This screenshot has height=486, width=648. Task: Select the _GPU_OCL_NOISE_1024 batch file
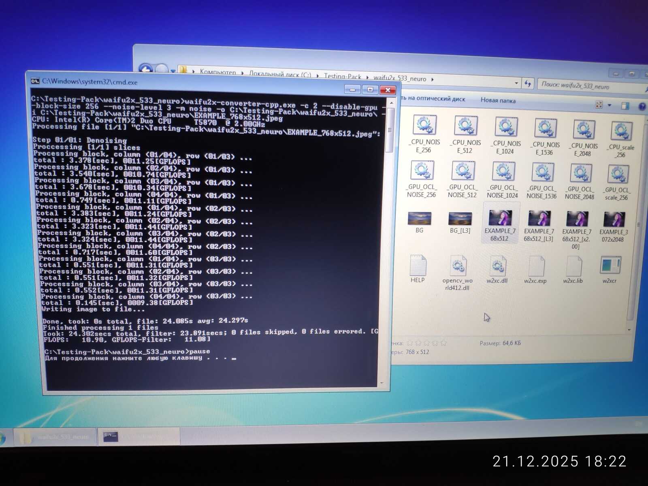point(503,181)
